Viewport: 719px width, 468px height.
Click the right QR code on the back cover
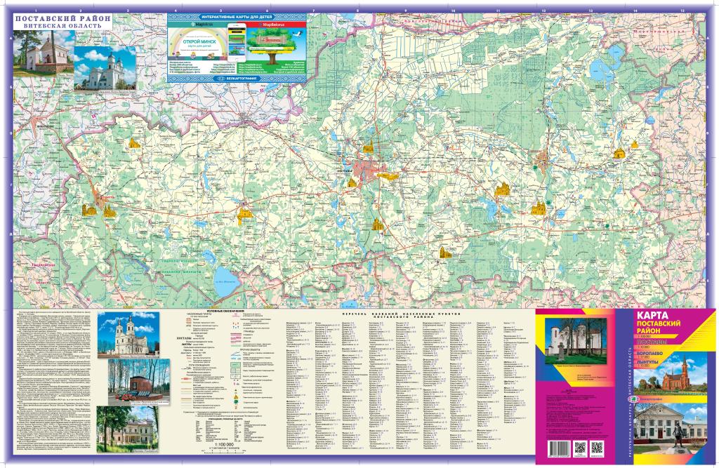pos(598,447)
